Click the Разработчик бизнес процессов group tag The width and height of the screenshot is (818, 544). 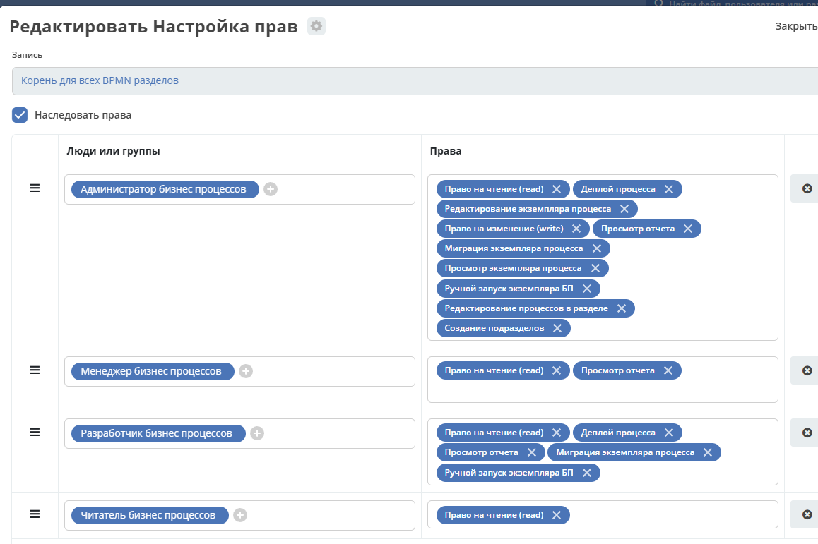[156, 433]
